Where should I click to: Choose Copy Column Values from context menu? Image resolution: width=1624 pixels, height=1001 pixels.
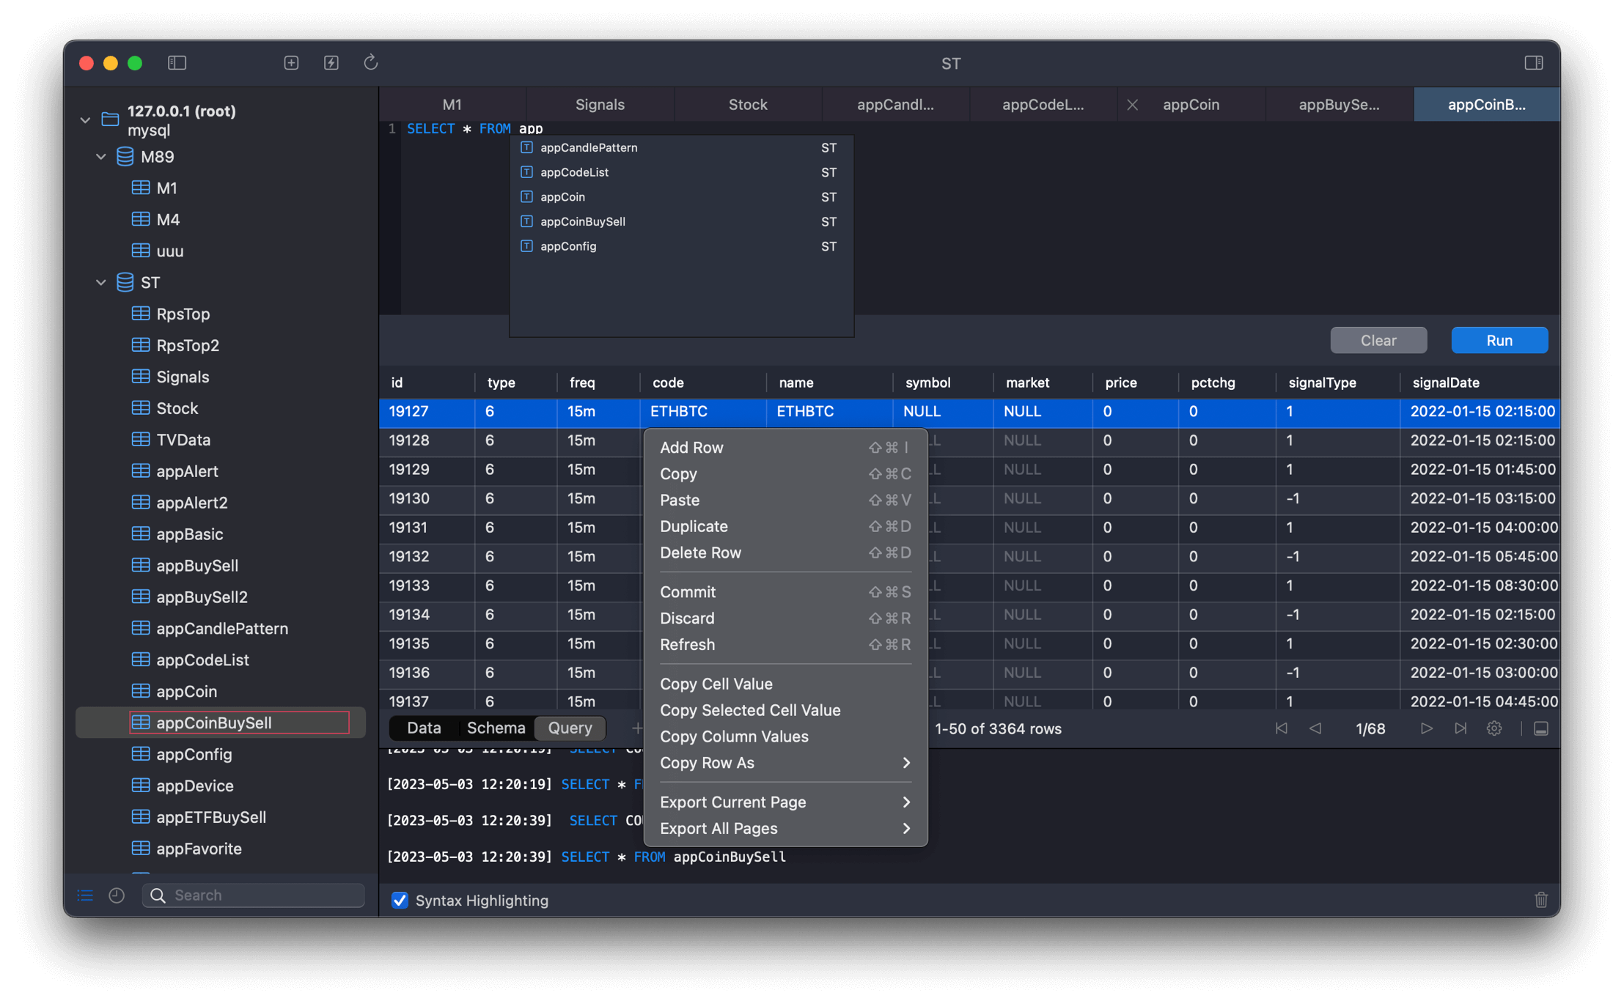click(x=785, y=736)
